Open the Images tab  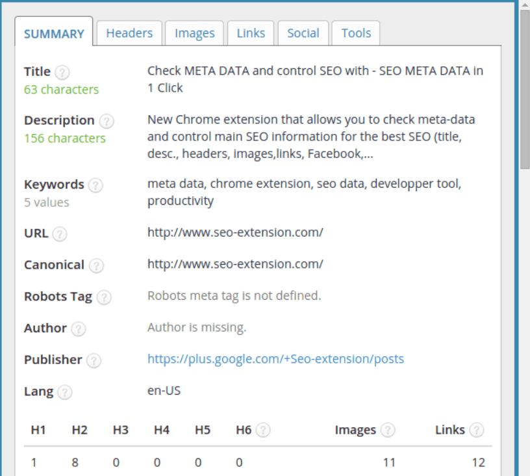[194, 33]
